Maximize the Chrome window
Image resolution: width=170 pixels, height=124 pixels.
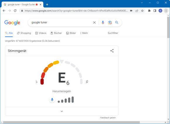(158, 3)
